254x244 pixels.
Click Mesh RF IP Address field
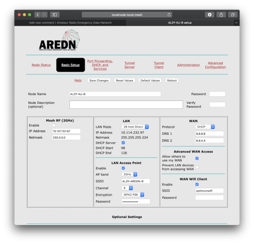click(x=66, y=131)
